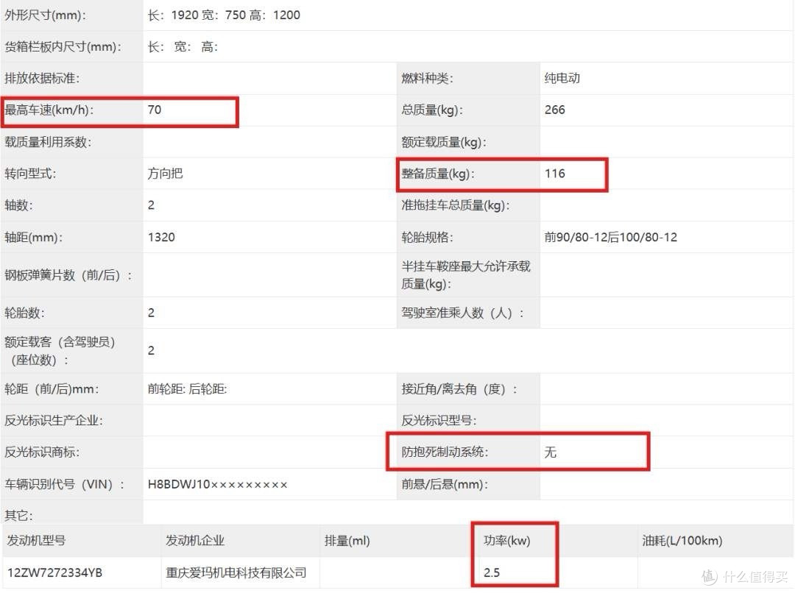
Task: Click the 钢板弹簧片数(前/后) label
Action: click(68, 275)
